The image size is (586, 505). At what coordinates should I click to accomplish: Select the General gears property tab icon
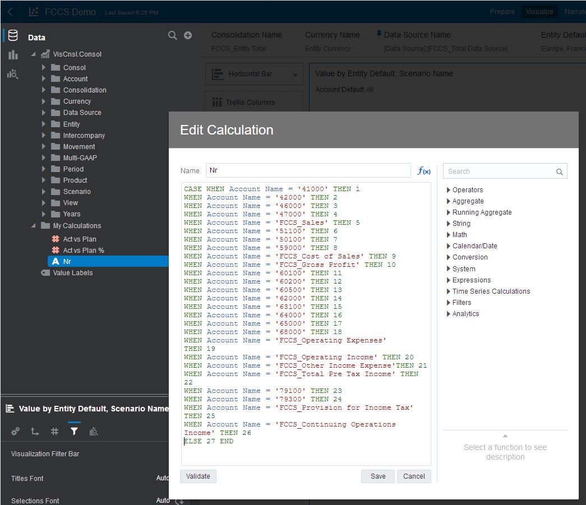(16, 431)
